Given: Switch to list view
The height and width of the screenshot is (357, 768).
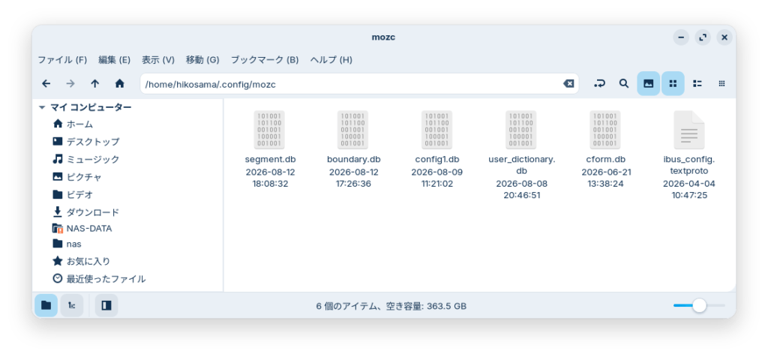Looking at the screenshot, I should 697,84.
